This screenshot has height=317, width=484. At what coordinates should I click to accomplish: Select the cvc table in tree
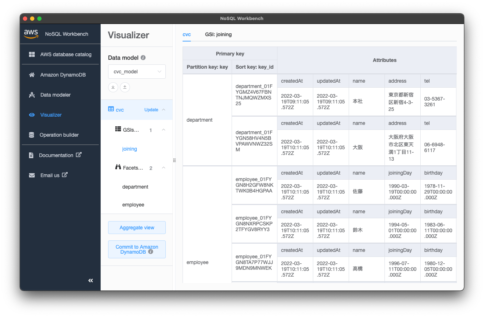click(120, 110)
